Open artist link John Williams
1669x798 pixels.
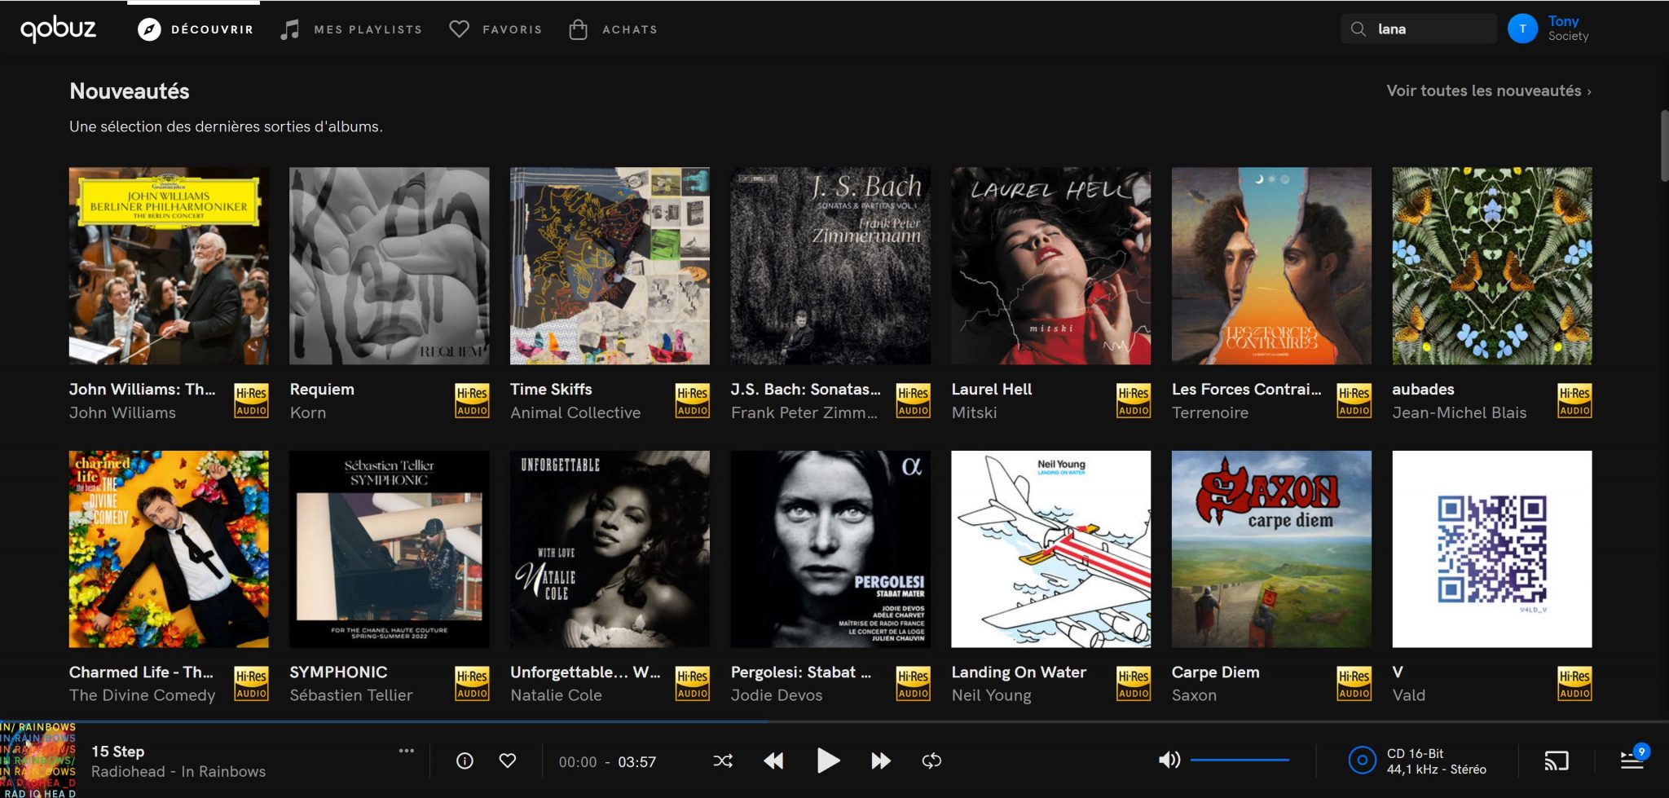pyautogui.click(x=122, y=412)
